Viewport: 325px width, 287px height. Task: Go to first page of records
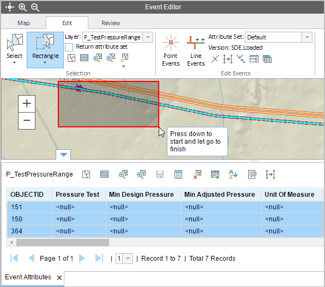coord(14,259)
